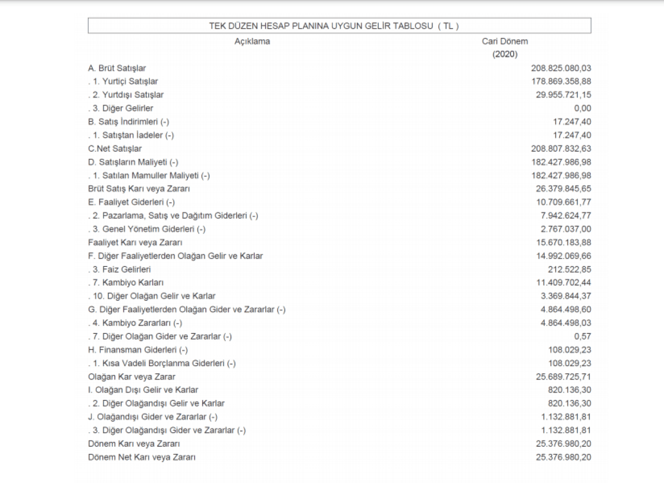Select the 'A. Brüt Satışlar' row label
This screenshot has width=664, height=483.
coord(117,68)
